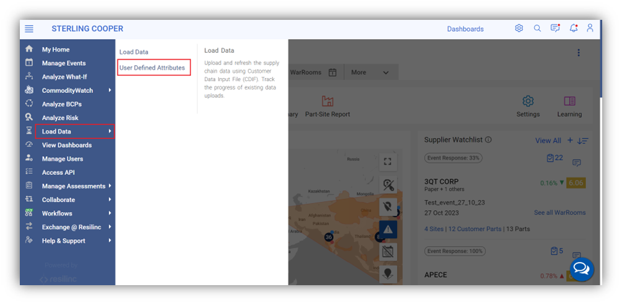Open the notifications bell icon

573,28
